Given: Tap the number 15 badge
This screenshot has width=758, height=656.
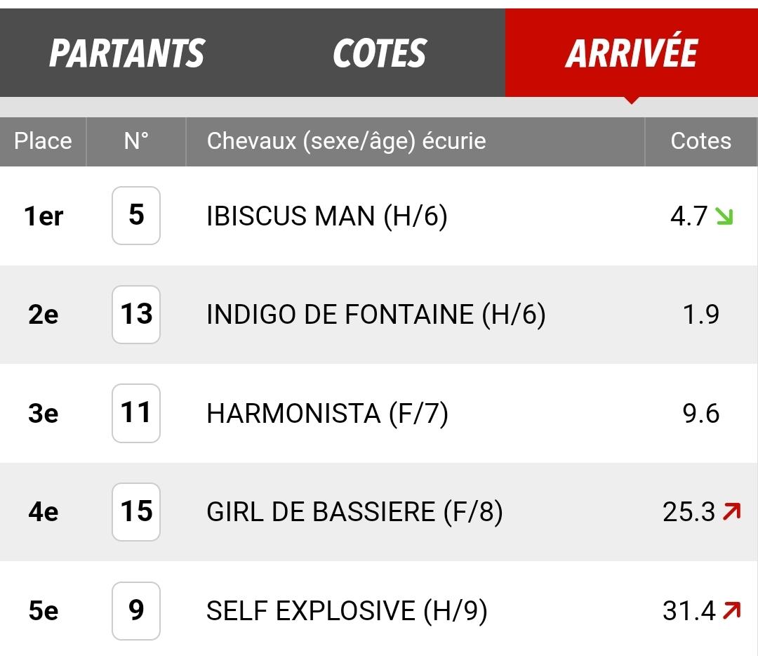Looking at the screenshot, I should pos(136,512).
